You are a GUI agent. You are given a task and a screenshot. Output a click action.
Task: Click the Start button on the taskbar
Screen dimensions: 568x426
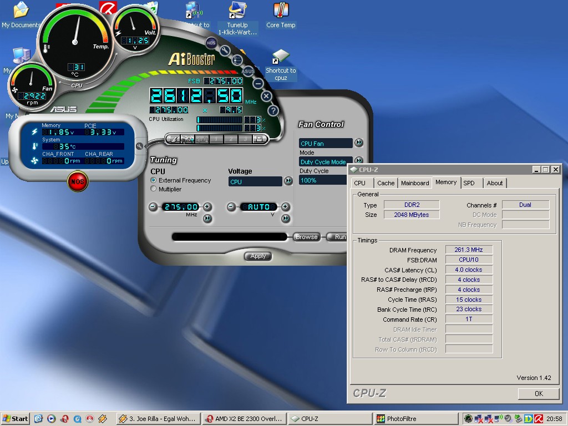pyautogui.click(x=15, y=419)
